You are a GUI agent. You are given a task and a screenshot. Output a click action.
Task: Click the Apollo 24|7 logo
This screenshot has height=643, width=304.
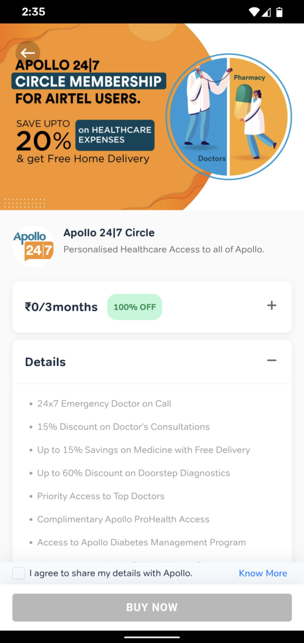click(x=33, y=246)
